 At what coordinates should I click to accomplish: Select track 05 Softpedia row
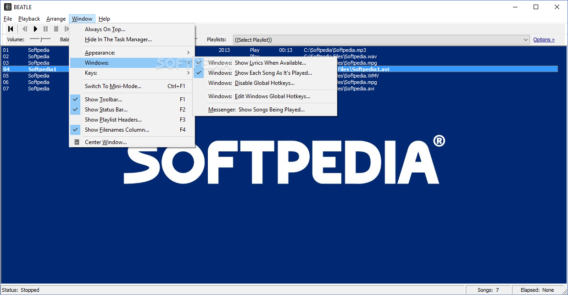coord(279,76)
